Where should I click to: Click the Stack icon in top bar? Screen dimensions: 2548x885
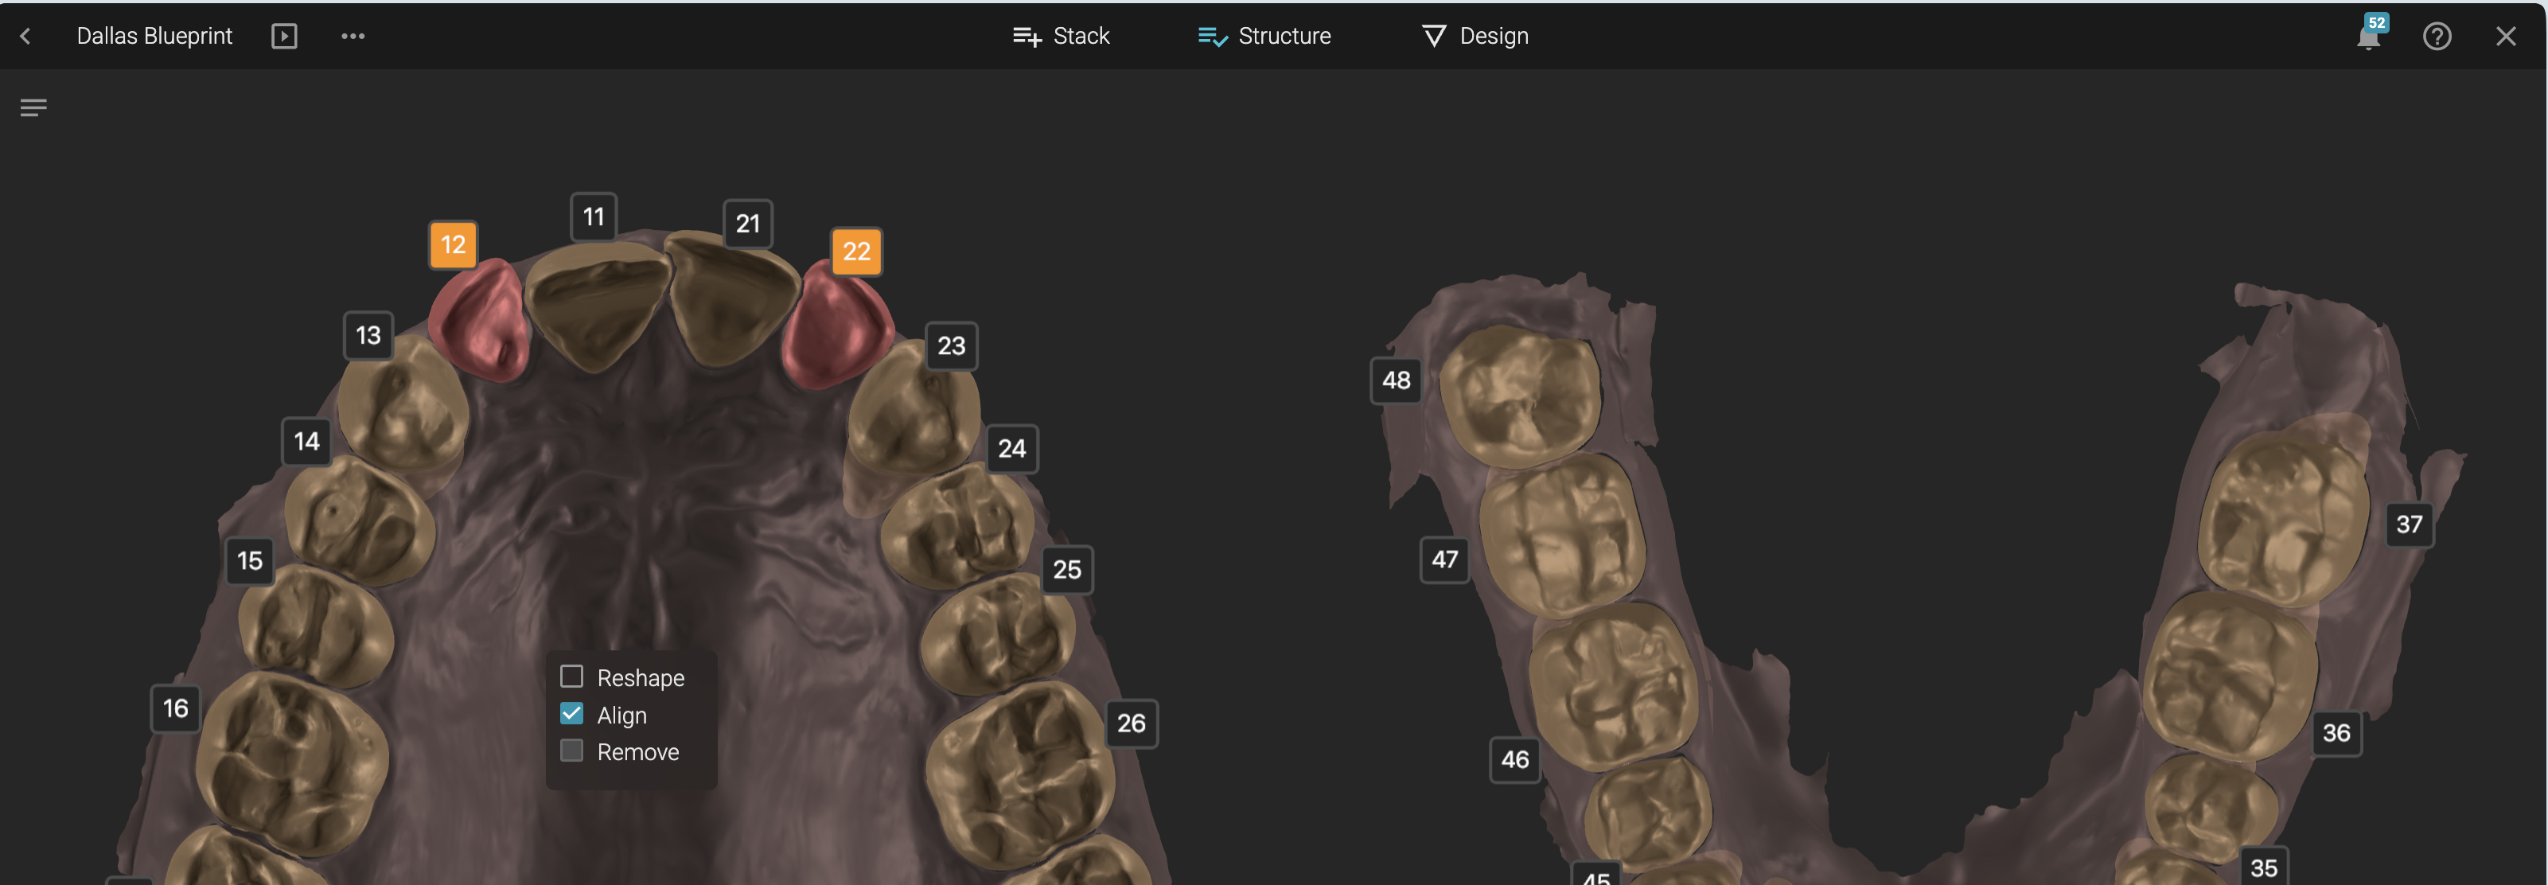point(1027,37)
